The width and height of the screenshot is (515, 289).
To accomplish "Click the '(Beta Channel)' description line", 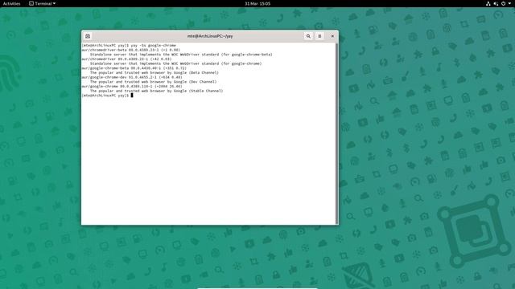I will coord(154,73).
